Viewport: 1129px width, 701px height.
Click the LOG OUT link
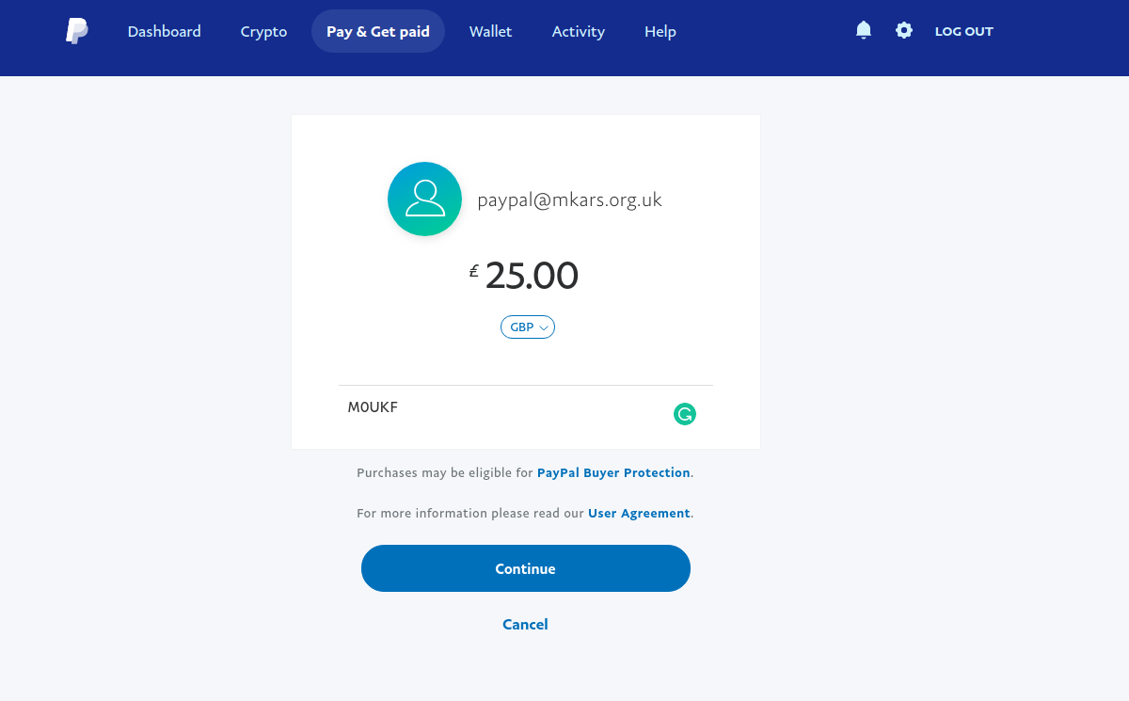[964, 31]
